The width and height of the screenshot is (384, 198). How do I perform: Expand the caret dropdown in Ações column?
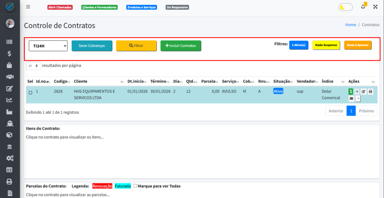[x=358, y=99]
